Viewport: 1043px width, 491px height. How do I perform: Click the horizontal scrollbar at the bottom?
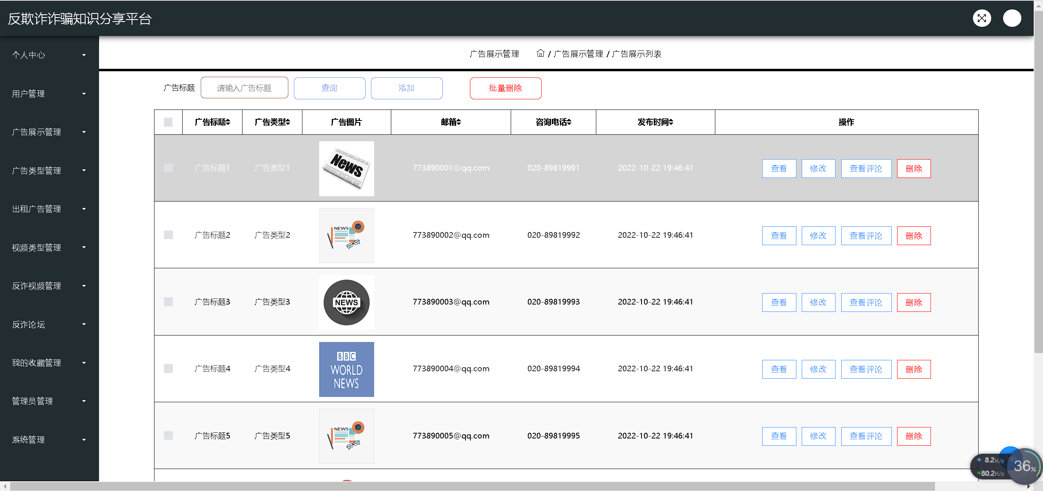473,487
